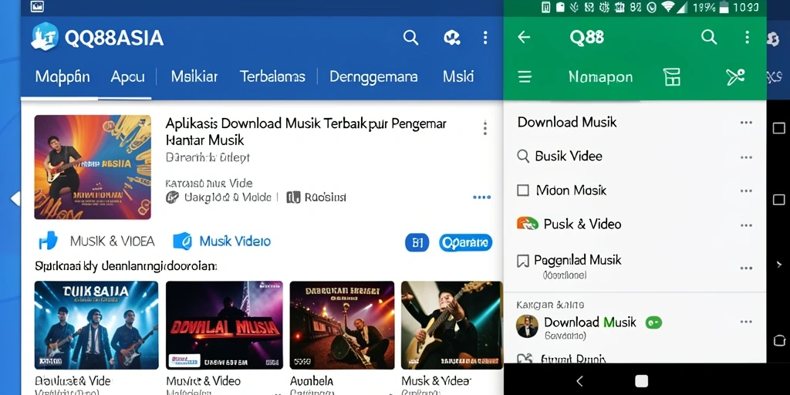Open the cello player stage thumbnail
790x395 pixels.
[x=342, y=325]
